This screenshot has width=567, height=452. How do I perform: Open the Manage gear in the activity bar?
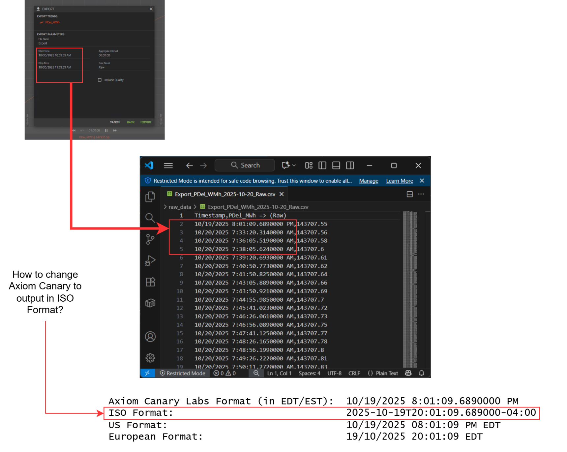click(150, 358)
